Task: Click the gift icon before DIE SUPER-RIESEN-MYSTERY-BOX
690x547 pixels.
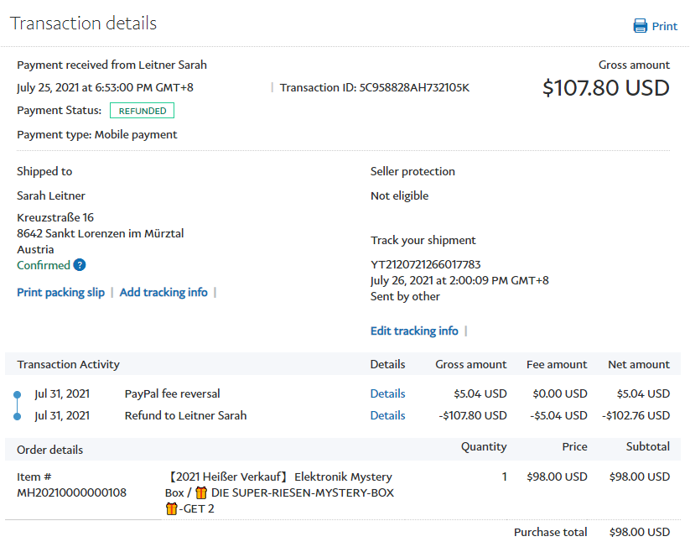Action: 201,492
